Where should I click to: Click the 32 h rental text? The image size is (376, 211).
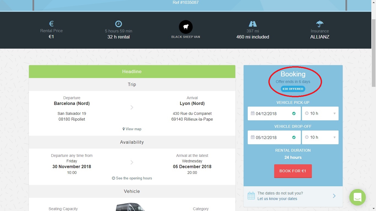click(x=118, y=37)
